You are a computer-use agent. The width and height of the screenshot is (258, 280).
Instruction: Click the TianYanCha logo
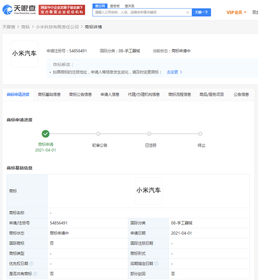pyautogui.click(x=19, y=10)
